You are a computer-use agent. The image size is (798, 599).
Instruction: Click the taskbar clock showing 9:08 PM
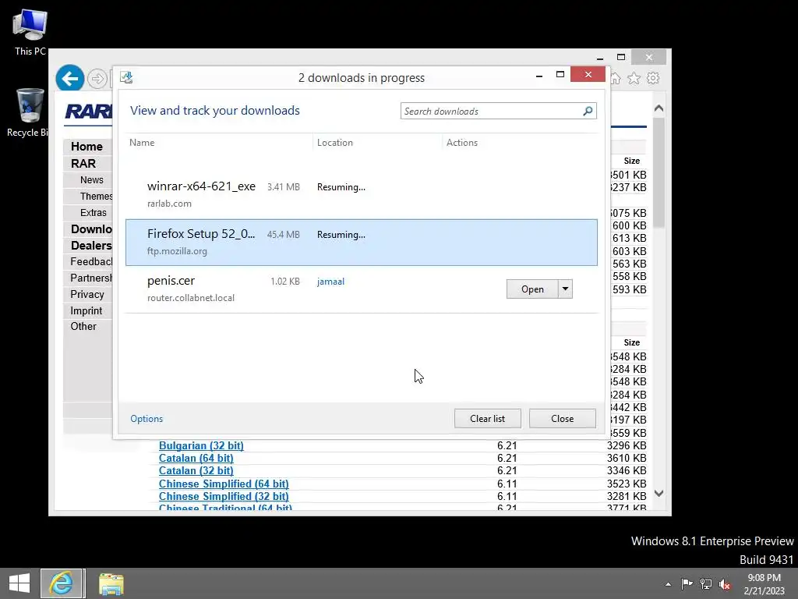[x=764, y=584]
